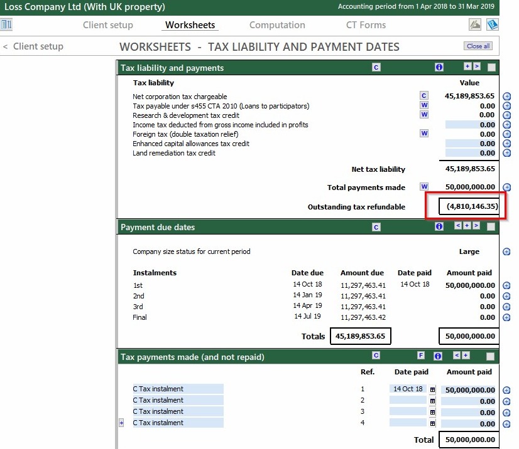Image resolution: width=519 pixels, height=449 pixels.
Task: Click Date paid field for instalment 3
Action: 408,412
